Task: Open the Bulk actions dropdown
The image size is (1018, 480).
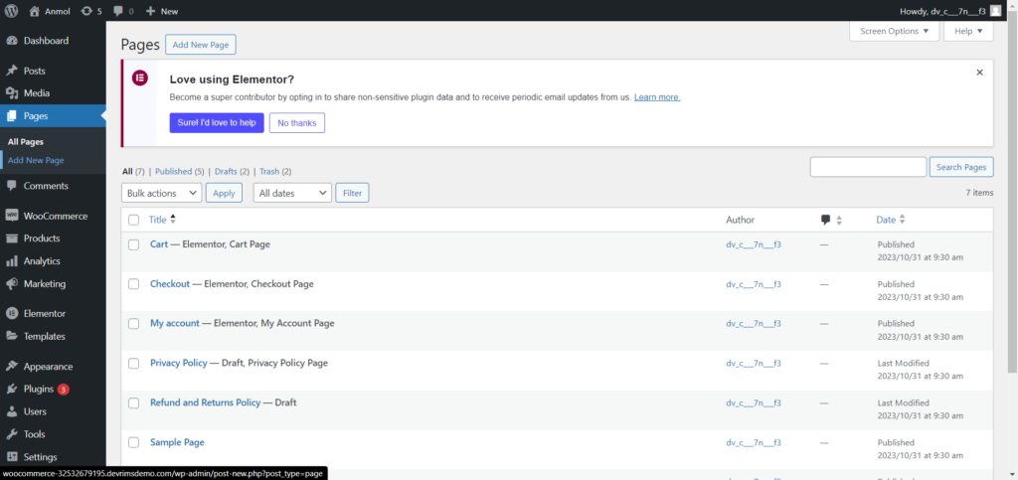Action: (x=162, y=193)
